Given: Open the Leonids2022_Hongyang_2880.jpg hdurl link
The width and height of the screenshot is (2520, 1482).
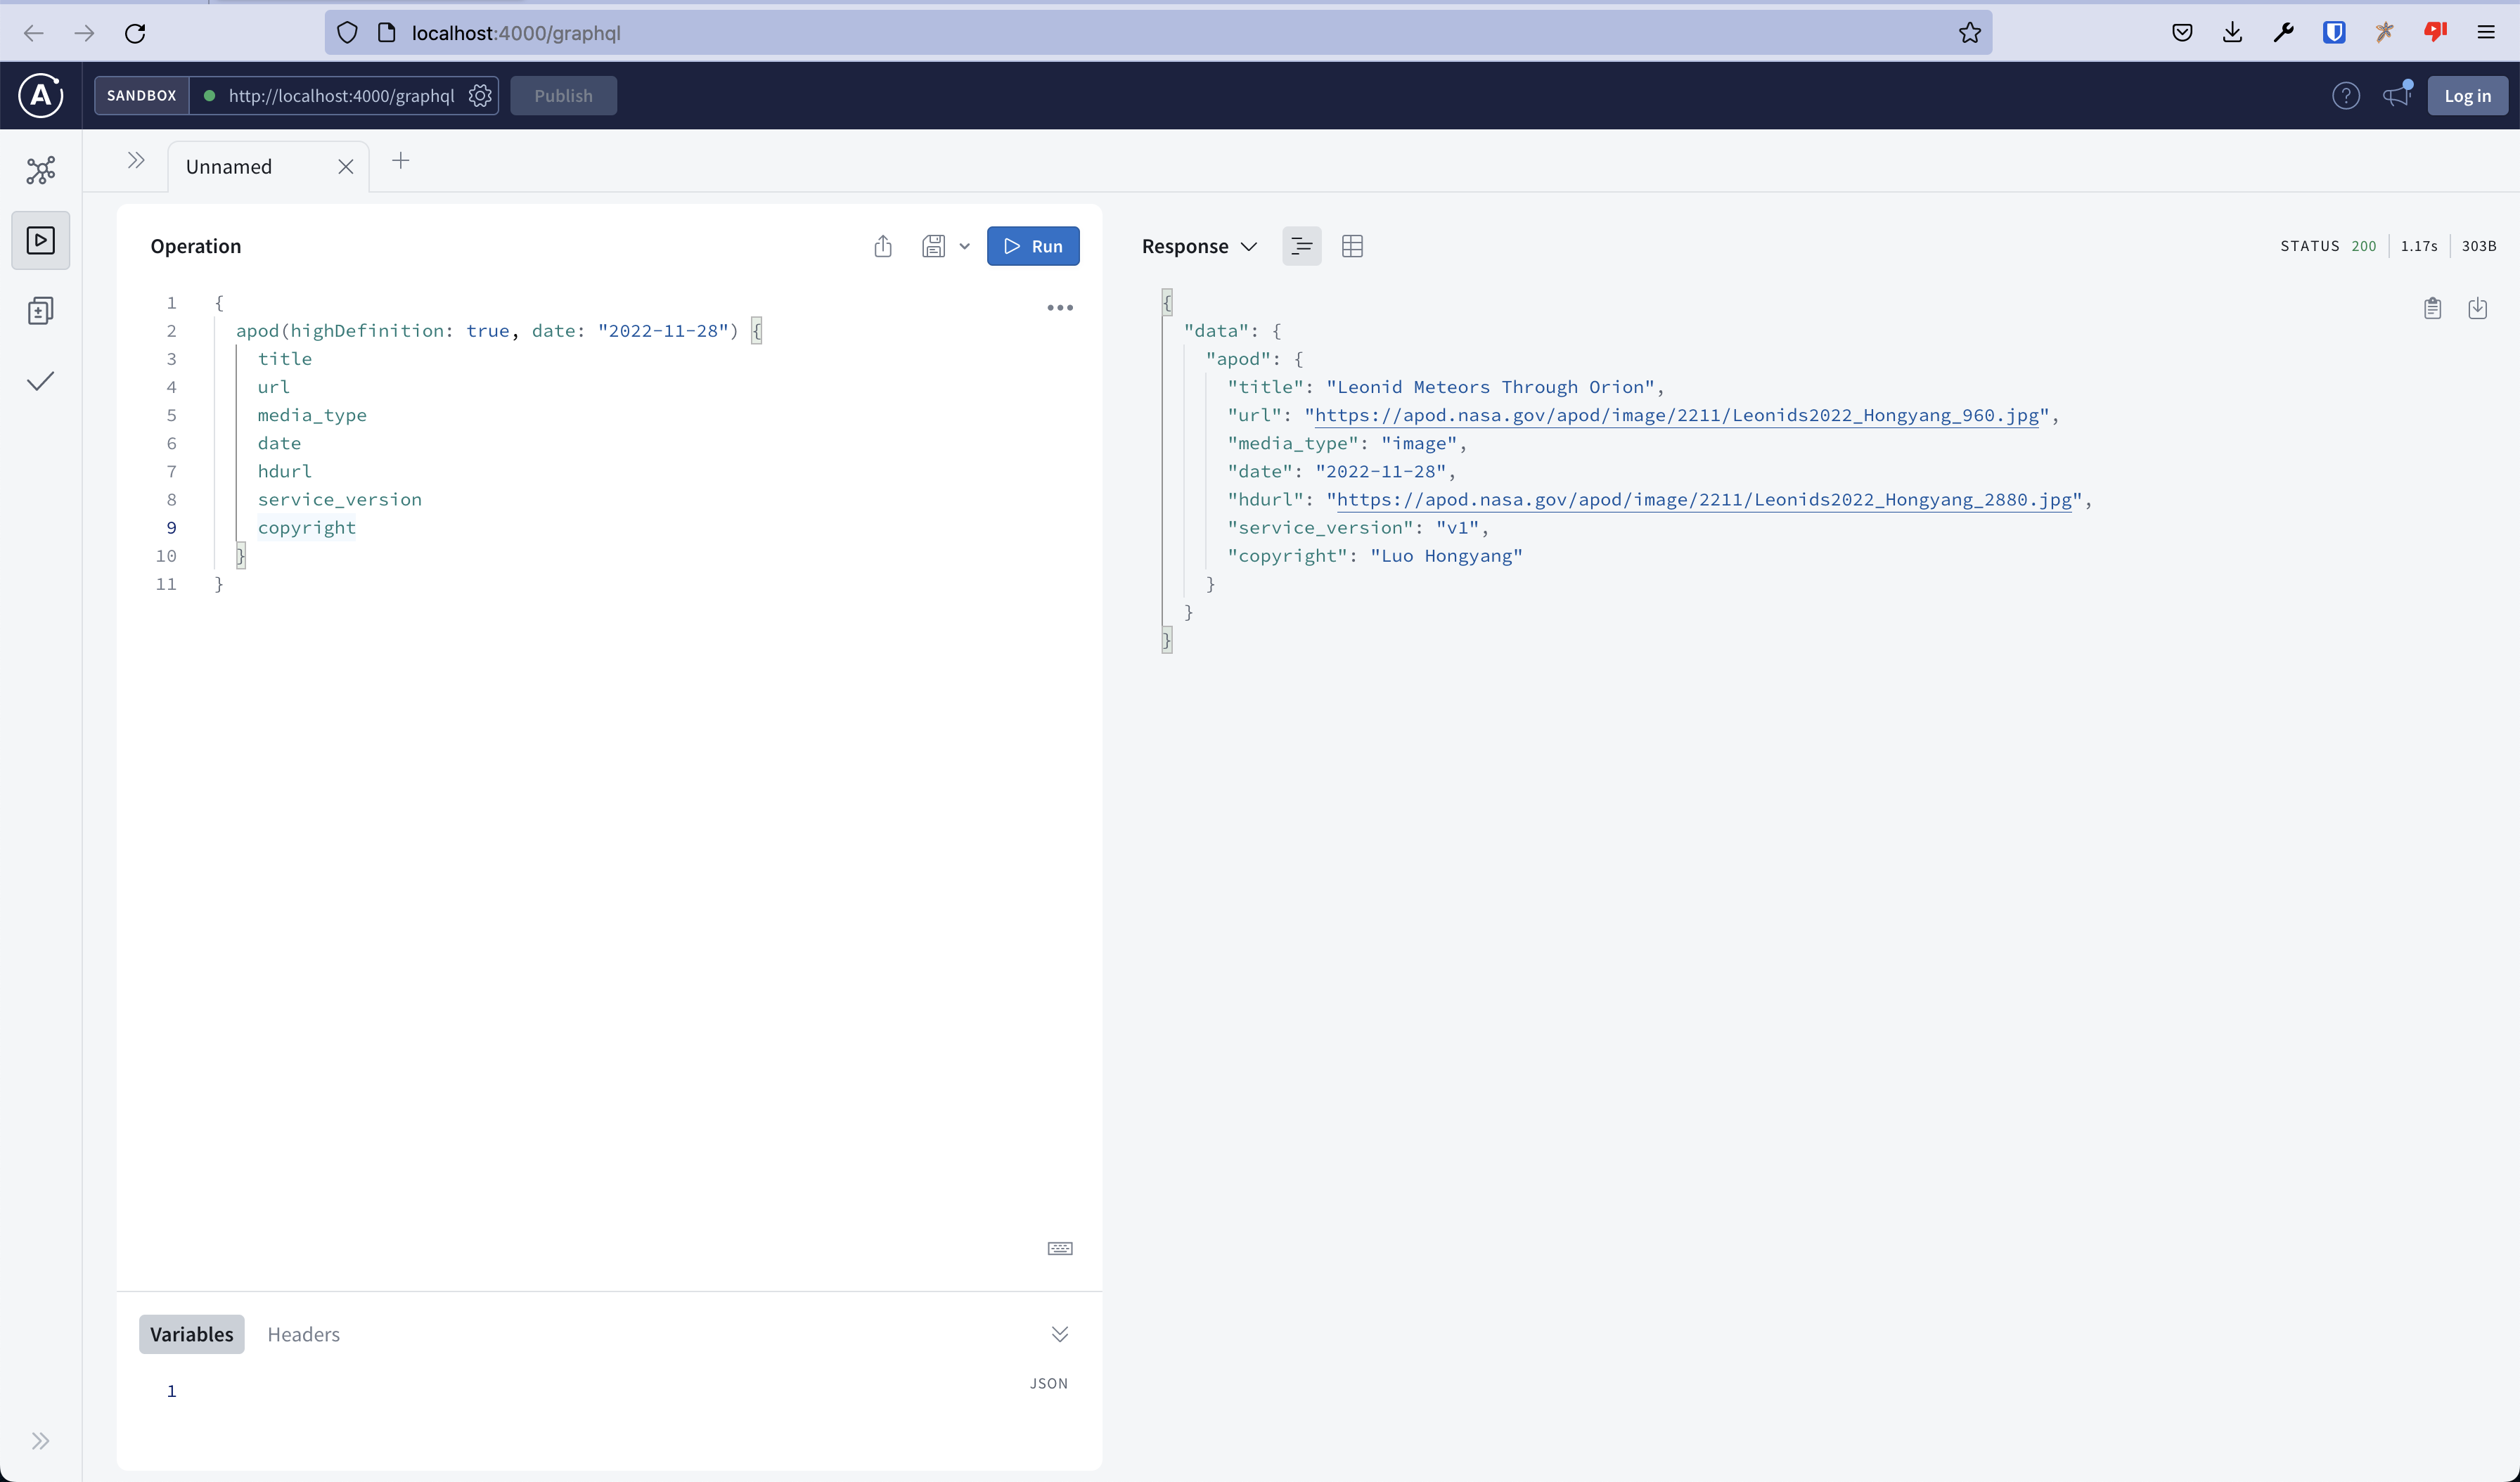Looking at the screenshot, I should click(1705, 499).
